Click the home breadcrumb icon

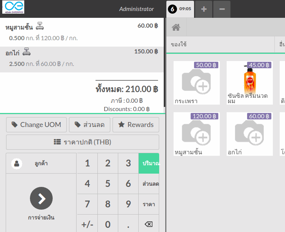tap(175, 27)
